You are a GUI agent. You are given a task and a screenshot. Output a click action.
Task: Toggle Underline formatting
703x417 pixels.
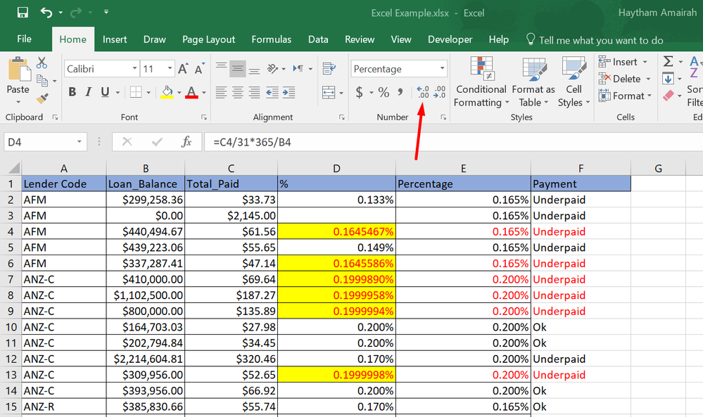(x=105, y=92)
